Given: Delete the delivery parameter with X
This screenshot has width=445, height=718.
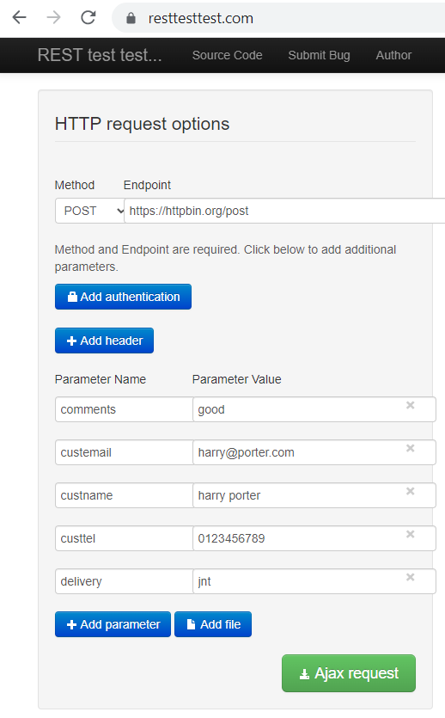Looking at the screenshot, I should coord(411,577).
